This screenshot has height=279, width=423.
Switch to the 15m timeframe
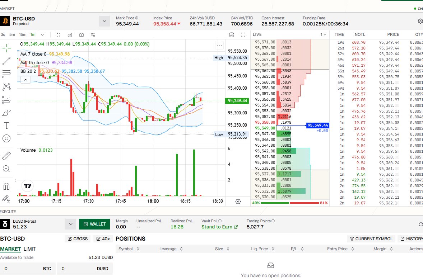pyautogui.click(x=23, y=34)
